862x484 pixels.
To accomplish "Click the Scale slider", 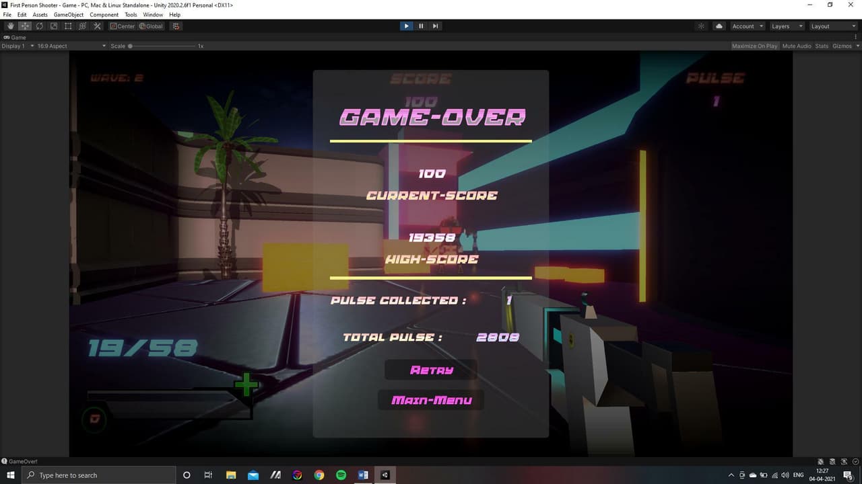I will pyautogui.click(x=162, y=46).
